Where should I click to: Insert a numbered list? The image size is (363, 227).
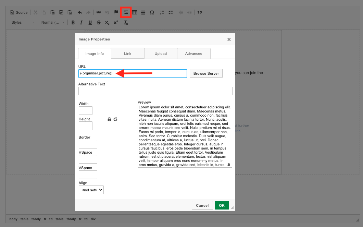[x=162, y=13]
